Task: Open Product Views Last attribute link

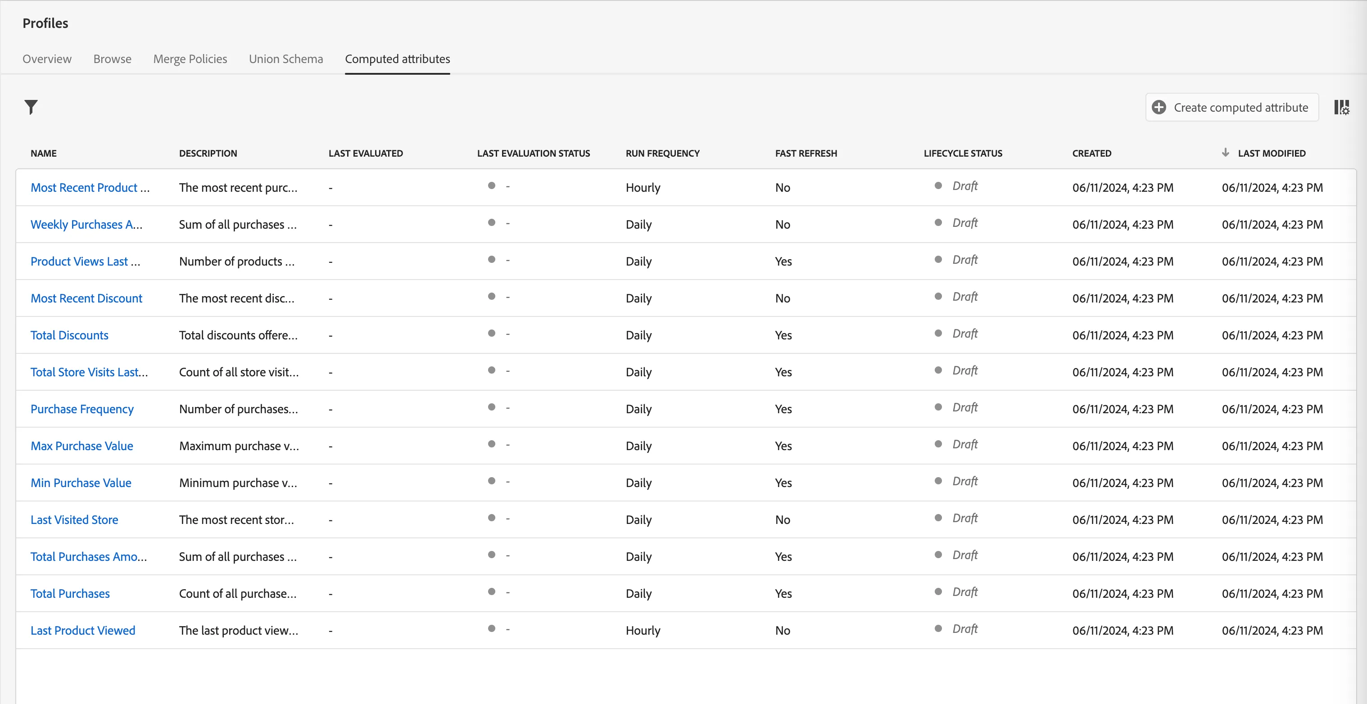Action: click(86, 261)
